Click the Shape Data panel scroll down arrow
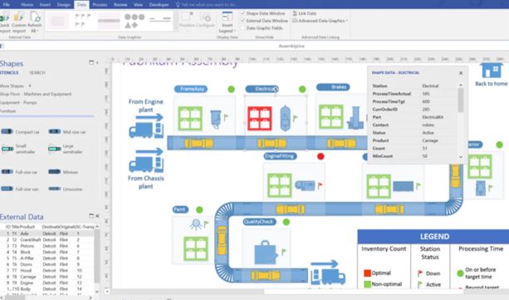The width and height of the screenshot is (509, 300). tap(461, 157)
